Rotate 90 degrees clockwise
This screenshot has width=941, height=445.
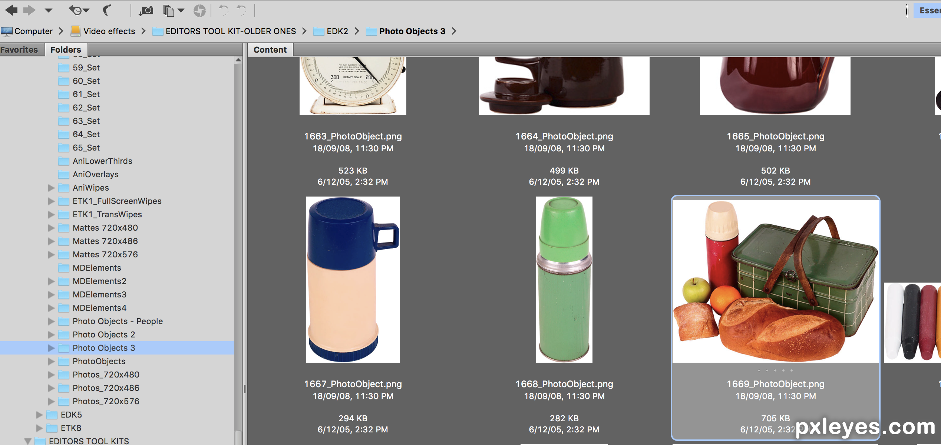(241, 10)
